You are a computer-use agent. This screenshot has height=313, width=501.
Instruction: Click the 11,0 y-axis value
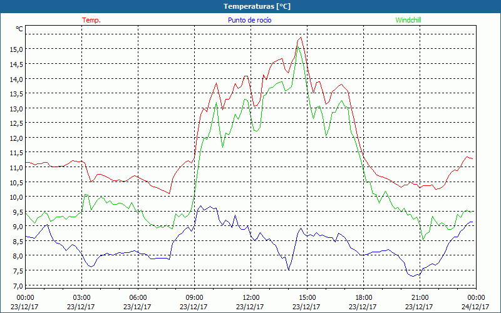pos(16,167)
